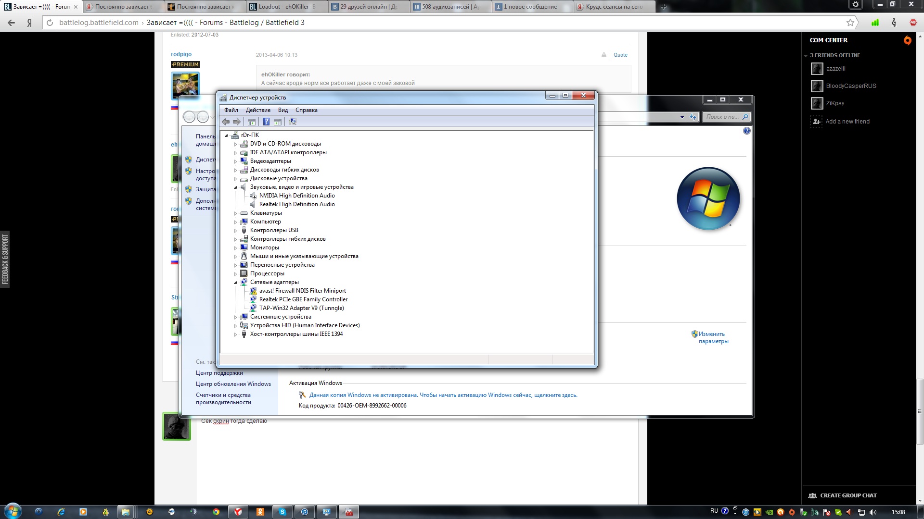924x519 pixels.
Task: Click the Realtek High Definition Audio speaker icon
Action: pos(253,204)
